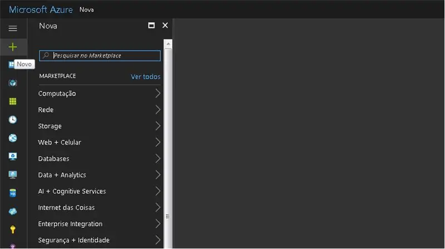Expand the Computação chevron arrow

(158, 93)
